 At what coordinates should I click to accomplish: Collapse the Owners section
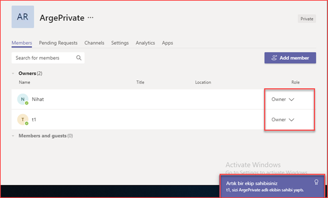13,74
